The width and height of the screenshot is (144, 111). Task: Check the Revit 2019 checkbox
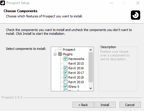(x=65, y=82)
